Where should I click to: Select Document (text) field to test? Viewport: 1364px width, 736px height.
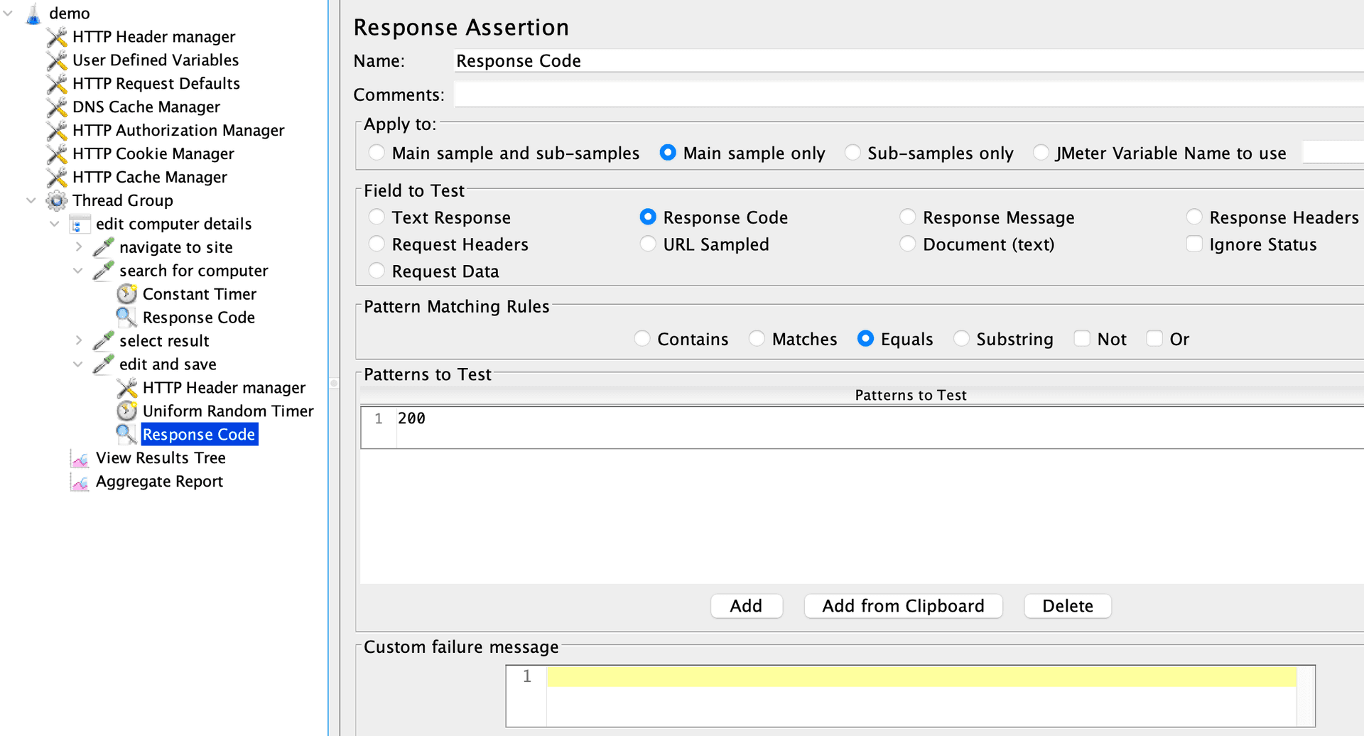[908, 244]
